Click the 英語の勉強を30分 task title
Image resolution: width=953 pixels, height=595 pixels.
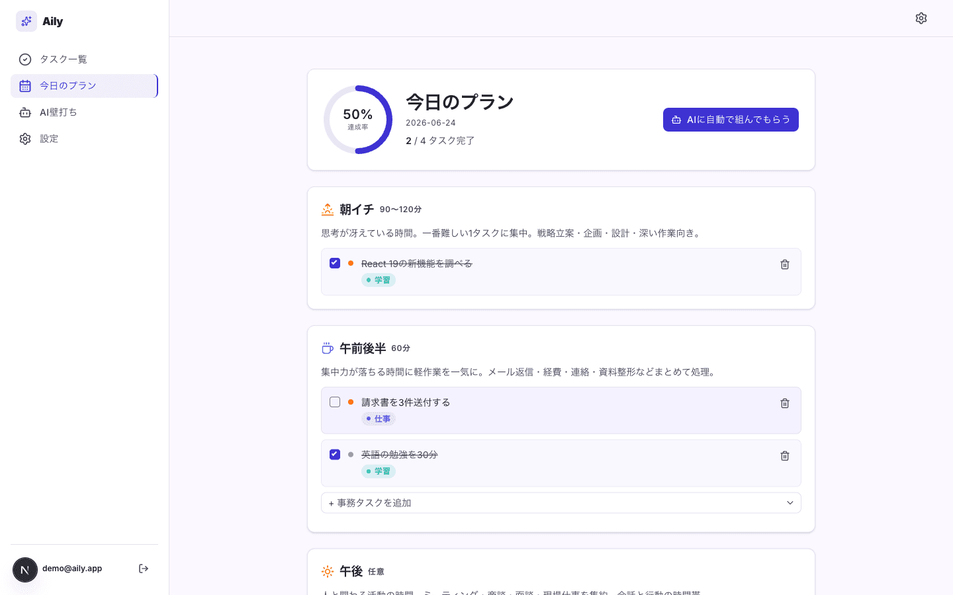point(400,455)
